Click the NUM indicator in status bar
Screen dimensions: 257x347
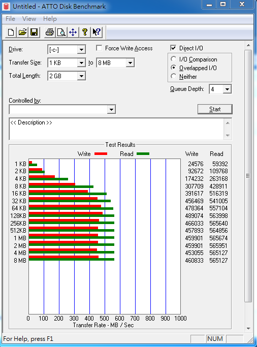pos(215,338)
